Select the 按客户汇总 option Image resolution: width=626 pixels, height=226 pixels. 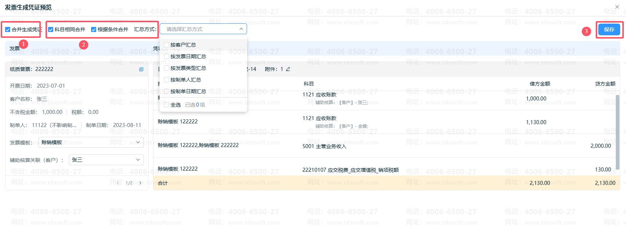click(183, 45)
